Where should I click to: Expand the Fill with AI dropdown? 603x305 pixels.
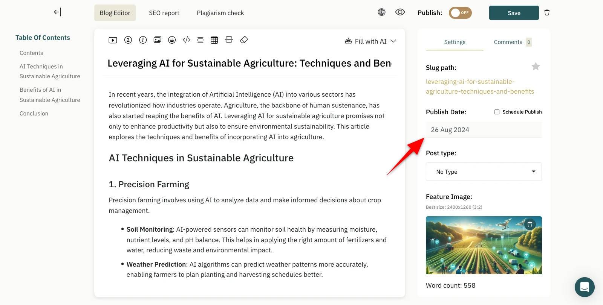[x=393, y=41]
